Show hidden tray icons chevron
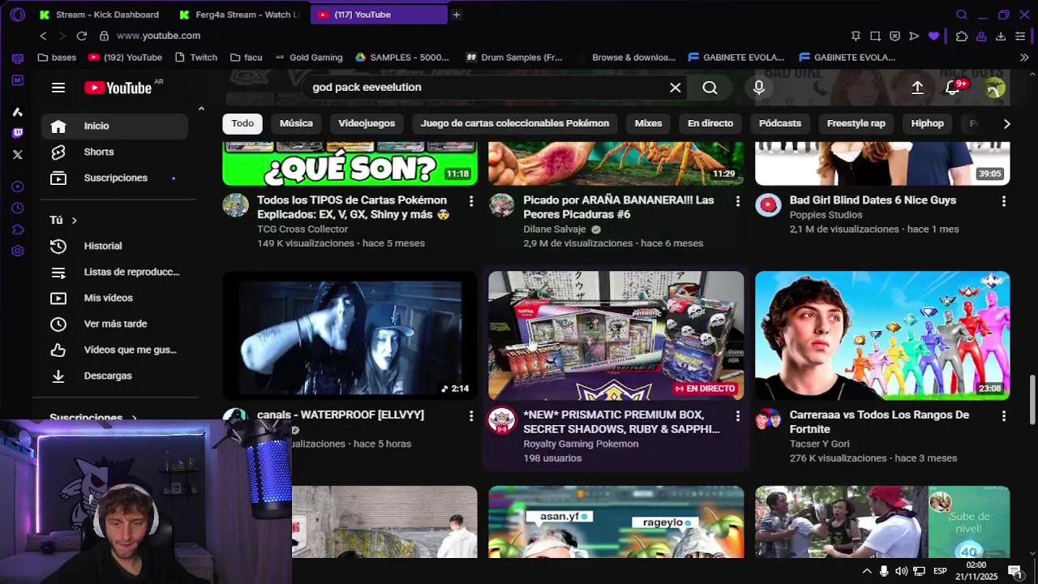Screen dimensions: 1038x584 [867, 571]
